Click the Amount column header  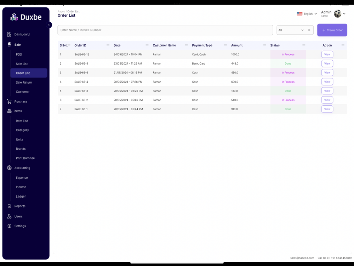(237, 45)
